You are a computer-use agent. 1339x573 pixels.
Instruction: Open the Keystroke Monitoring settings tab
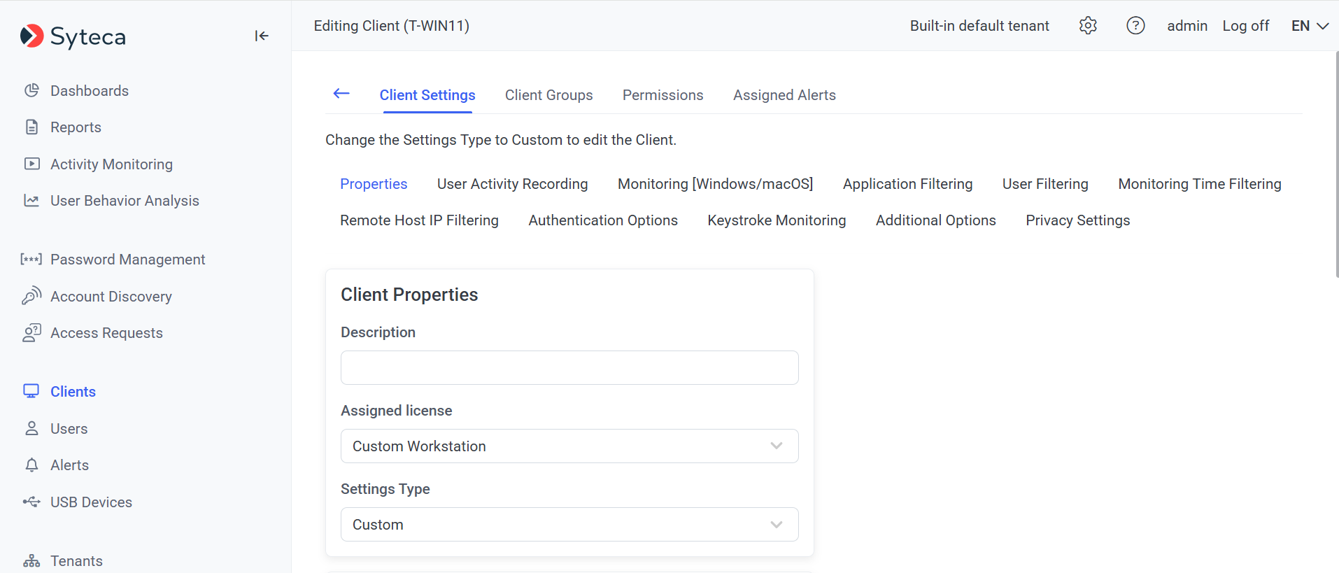coord(777,220)
